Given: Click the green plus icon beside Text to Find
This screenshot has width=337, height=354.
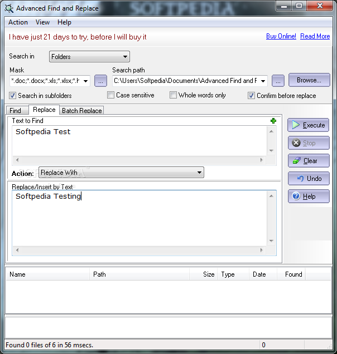Looking at the screenshot, I should point(273,121).
